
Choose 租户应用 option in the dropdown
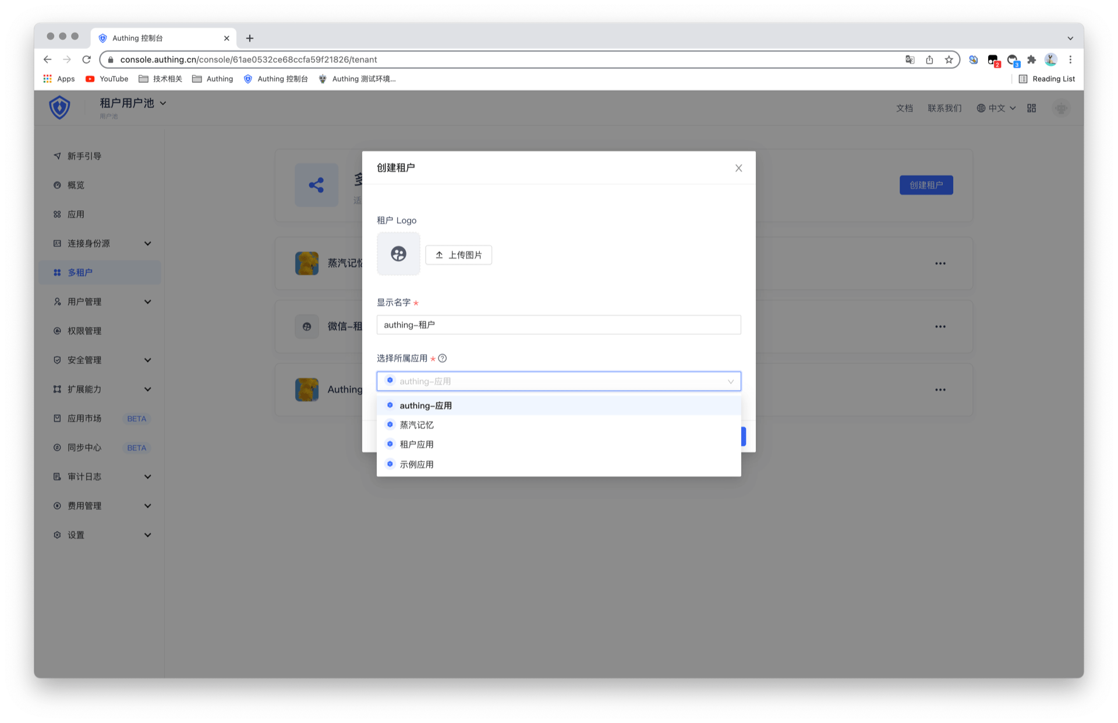[416, 444]
